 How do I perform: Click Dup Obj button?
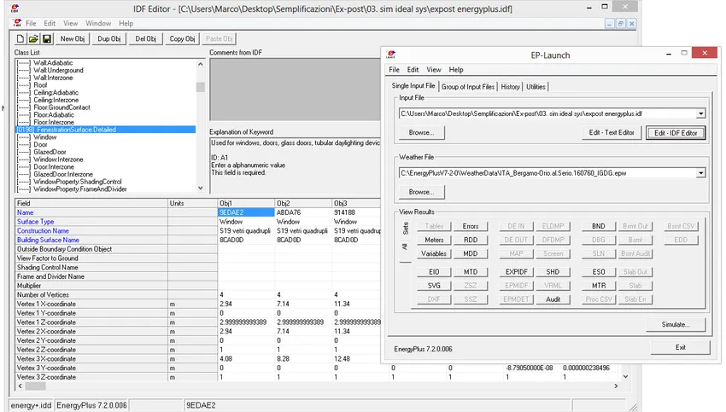108,39
